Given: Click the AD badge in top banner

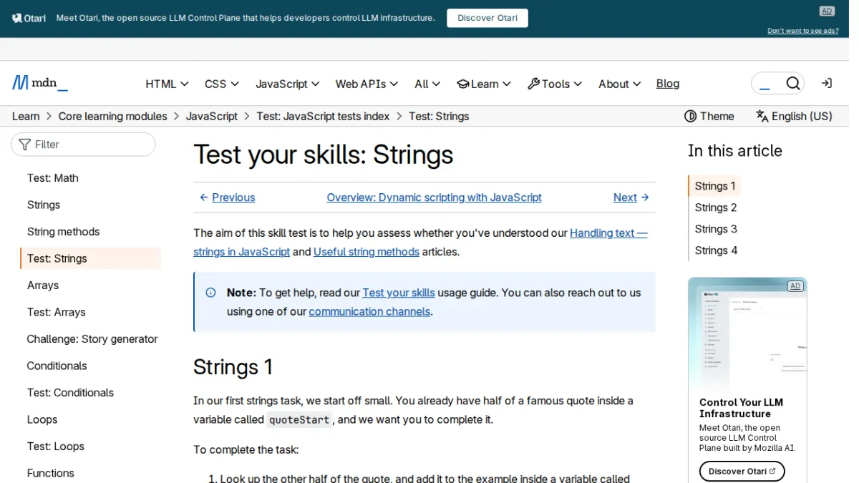Looking at the screenshot, I should click(x=828, y=11).
